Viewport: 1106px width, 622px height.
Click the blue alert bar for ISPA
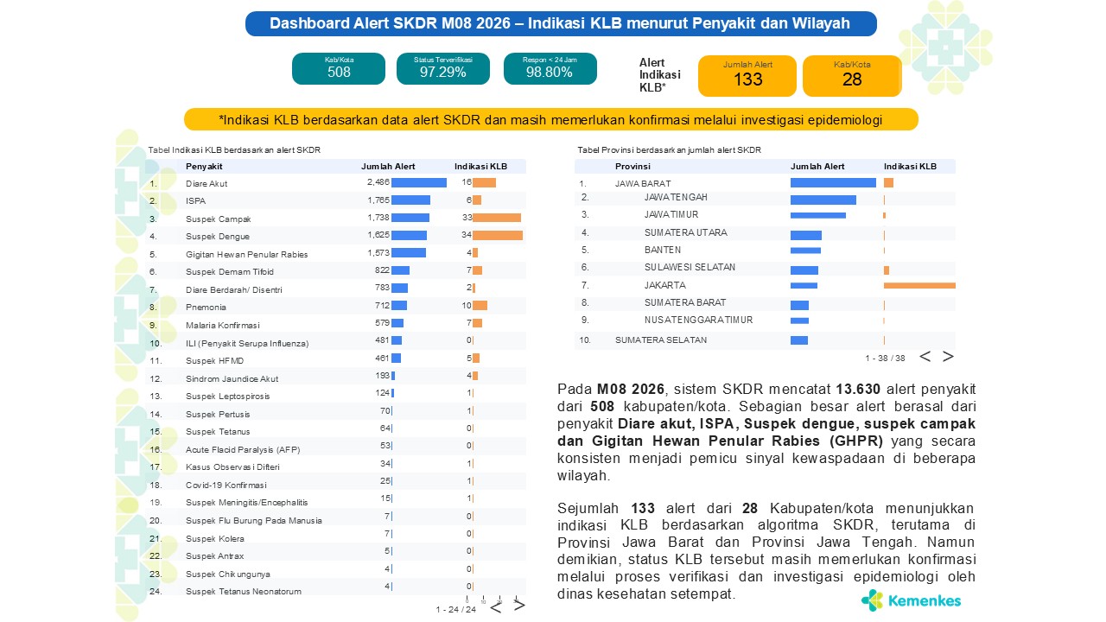click(x=410, y=200)
